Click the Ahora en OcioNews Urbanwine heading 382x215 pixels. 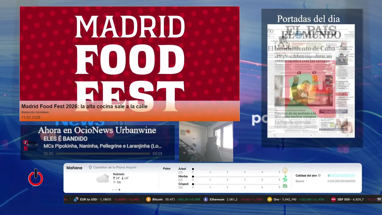click(97, 130)
